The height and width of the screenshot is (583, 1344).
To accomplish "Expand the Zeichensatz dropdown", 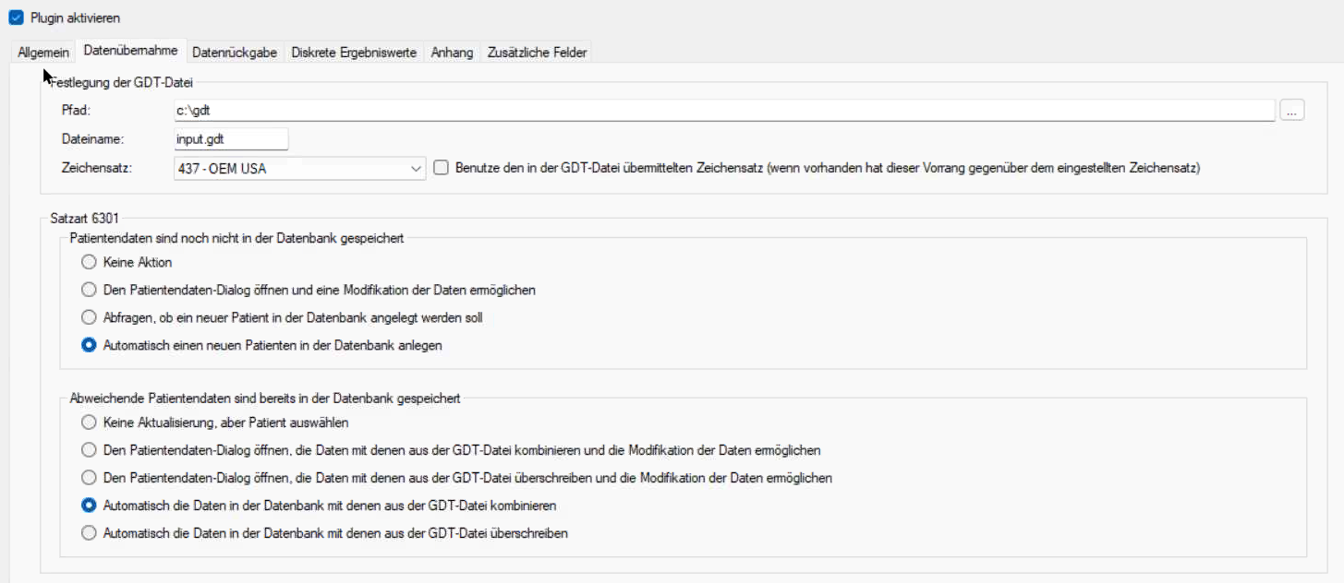I will 415,169.
